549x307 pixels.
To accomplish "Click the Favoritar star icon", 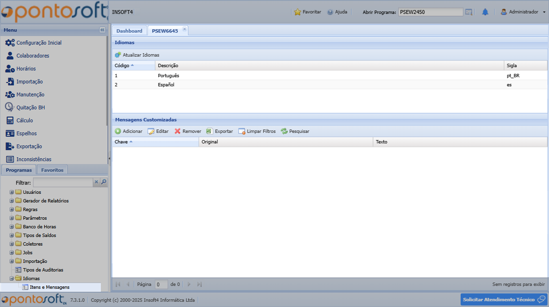I will (298, 12).
